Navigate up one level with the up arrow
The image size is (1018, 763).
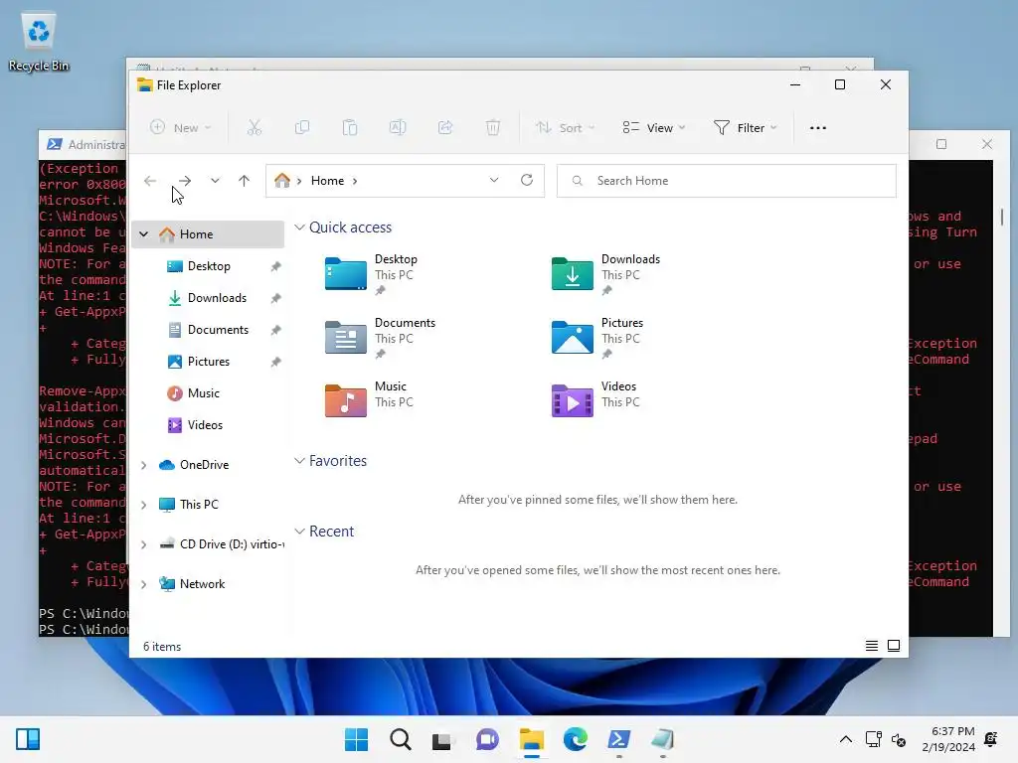pyautogui.click(x=245, y=181)
